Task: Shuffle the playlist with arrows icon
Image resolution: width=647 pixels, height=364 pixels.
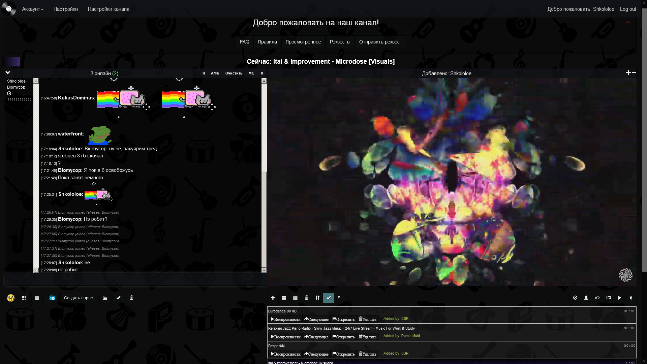Action: [317, 298]
